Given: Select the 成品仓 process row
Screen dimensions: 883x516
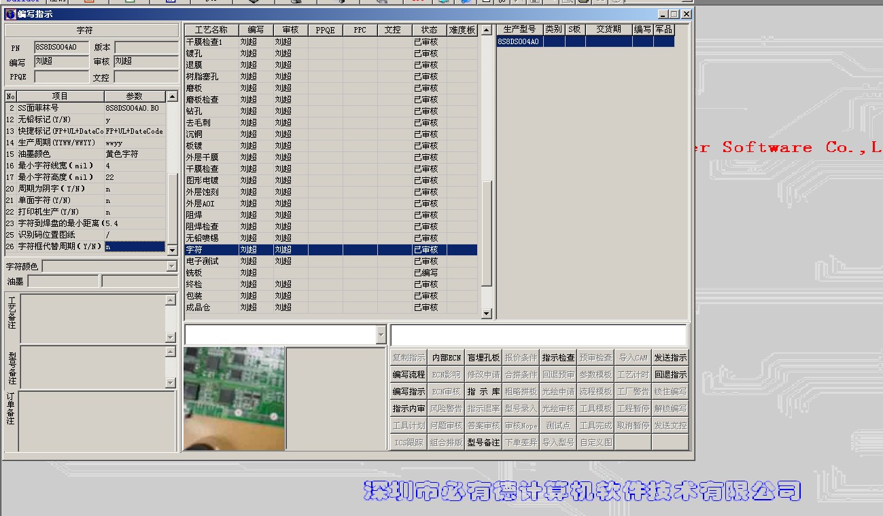Looking at the screenshot, I should tap(331, 308).
